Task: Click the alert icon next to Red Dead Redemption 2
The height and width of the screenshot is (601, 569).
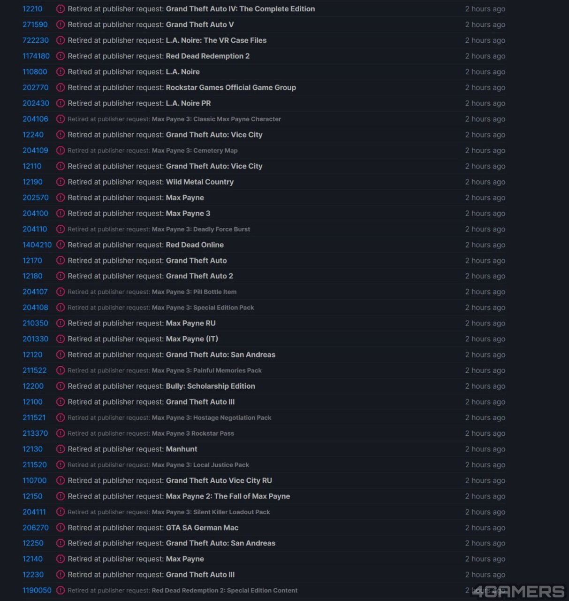Action: (61, 56)
